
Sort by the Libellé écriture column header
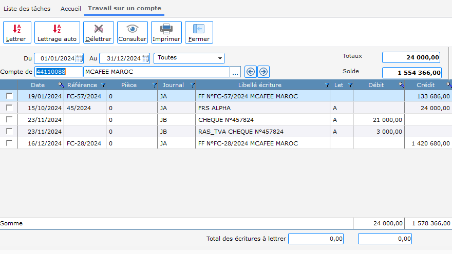259,85
